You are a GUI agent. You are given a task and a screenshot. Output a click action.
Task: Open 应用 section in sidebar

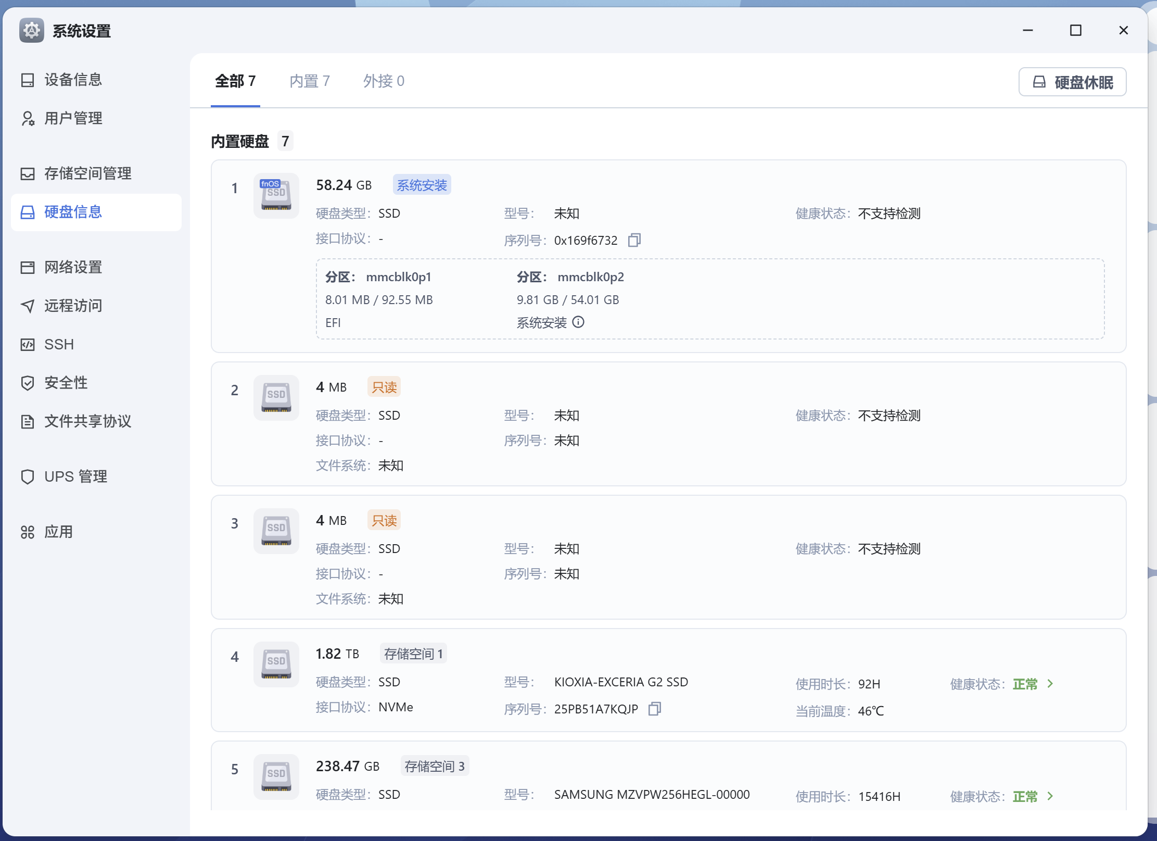(58, 532)
